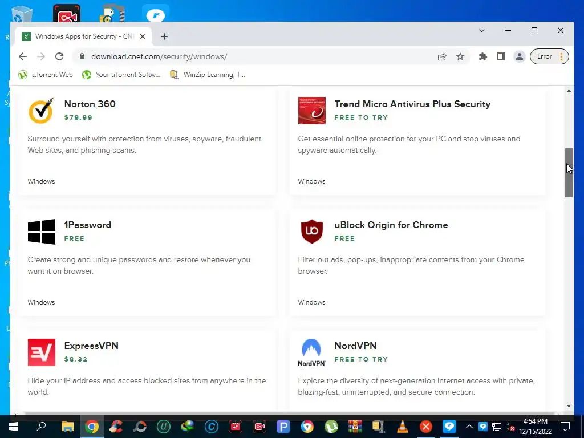The height and width of the screenshot is (438, 584).
Task: Launch CCleaner from the taskbar
Action: 116,427
